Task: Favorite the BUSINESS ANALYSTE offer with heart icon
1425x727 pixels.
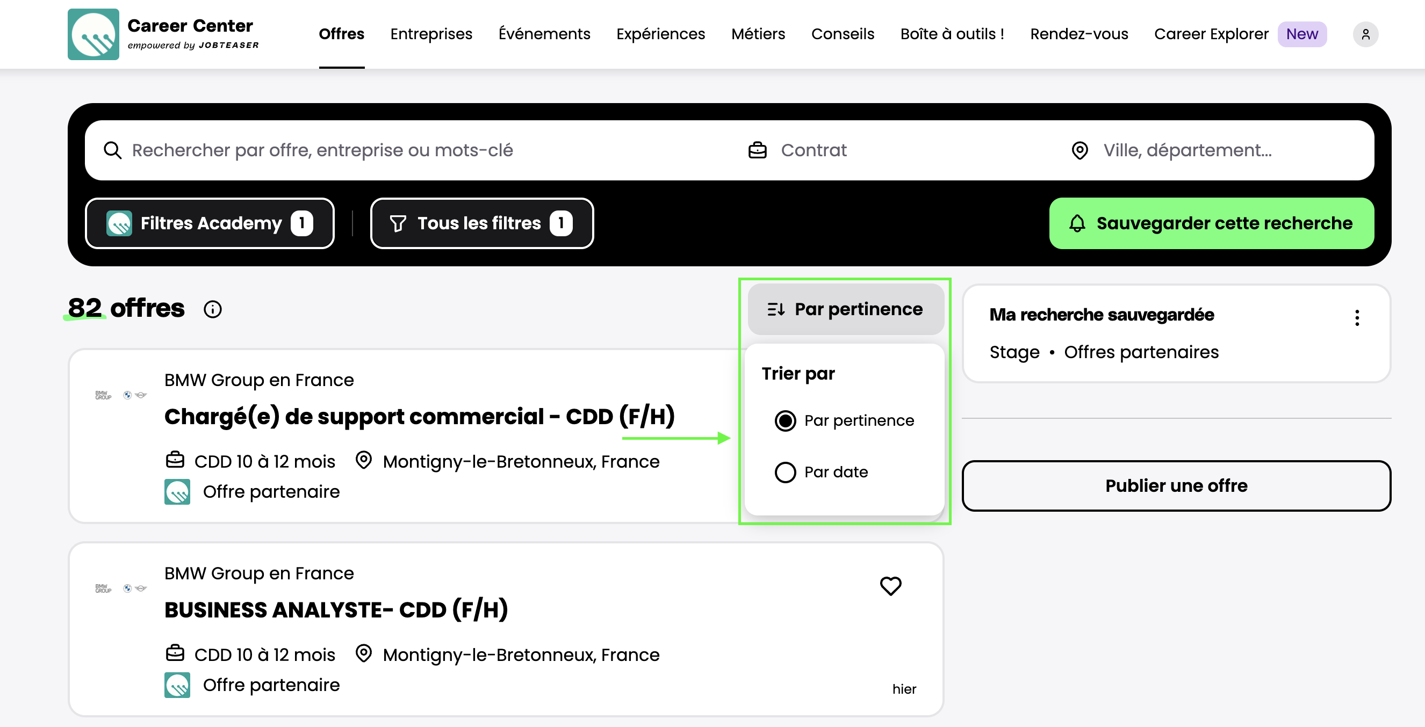Action: click(890, 585)
